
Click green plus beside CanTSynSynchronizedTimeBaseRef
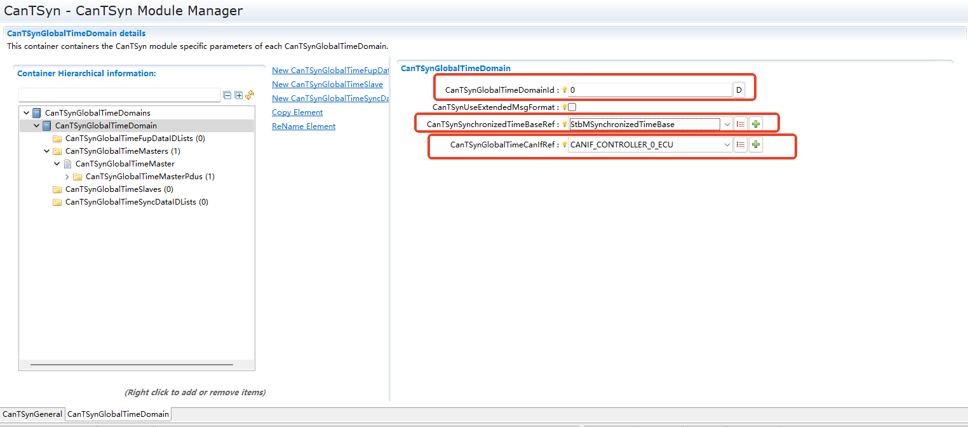(x=755, y=124)
